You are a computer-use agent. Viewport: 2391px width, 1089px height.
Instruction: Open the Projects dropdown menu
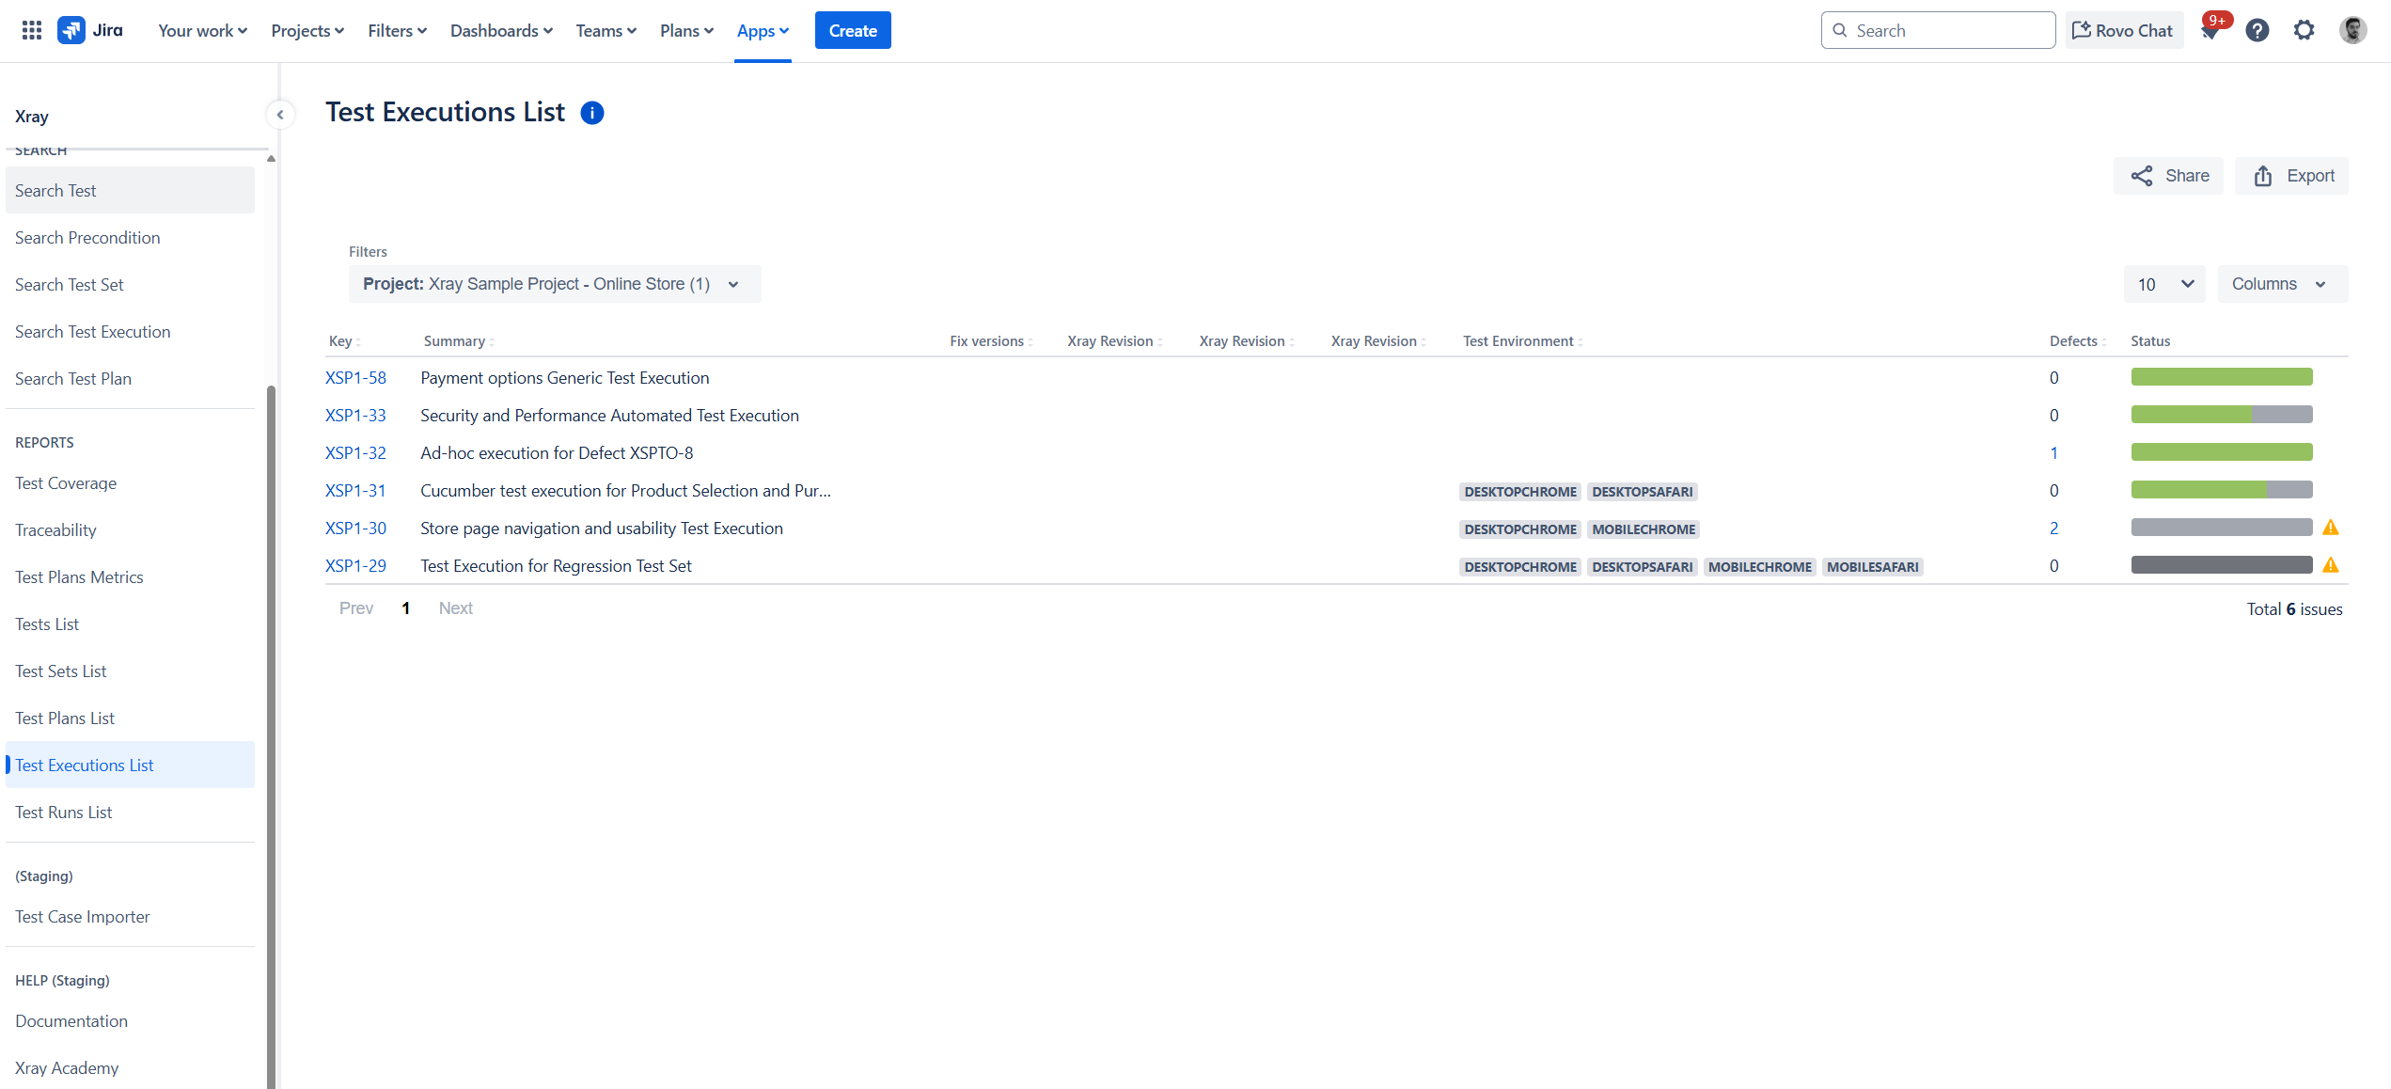tap(307, 30)
